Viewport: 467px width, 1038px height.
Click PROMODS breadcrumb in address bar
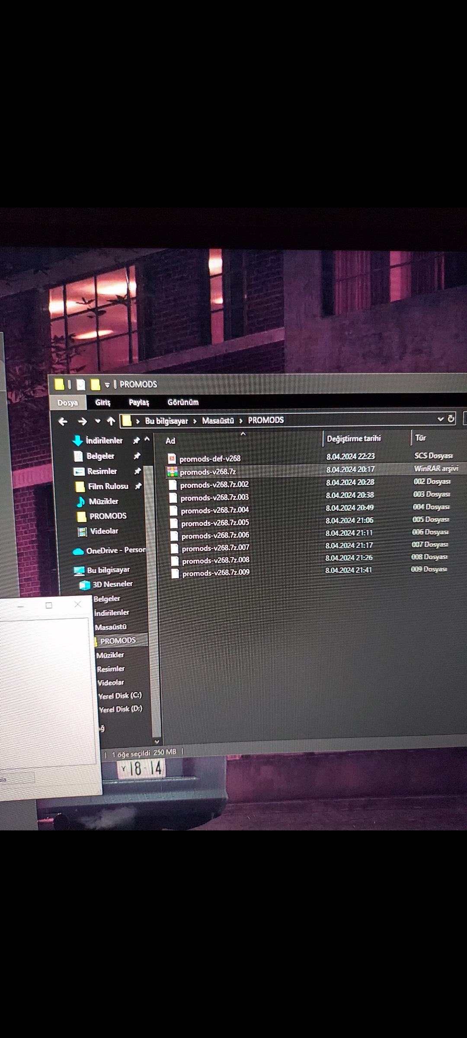pos(266,420)
